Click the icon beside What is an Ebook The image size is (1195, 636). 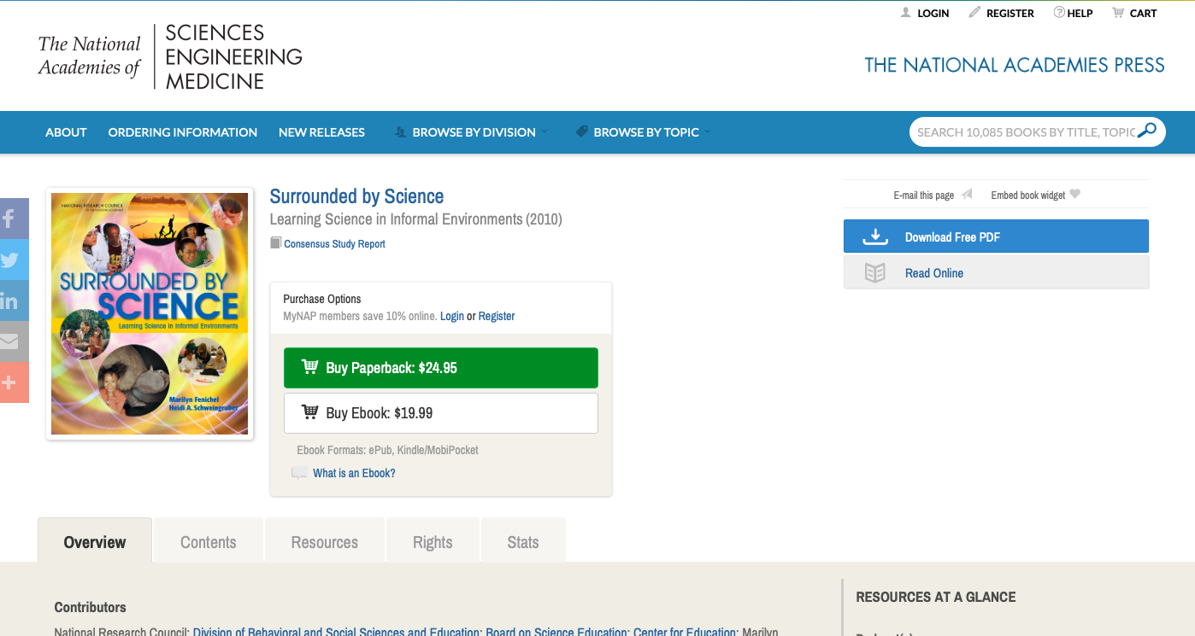point(299,473)
